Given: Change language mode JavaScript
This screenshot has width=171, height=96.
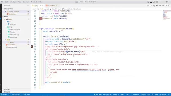Looking at the screenshot, I should (135, 94).
